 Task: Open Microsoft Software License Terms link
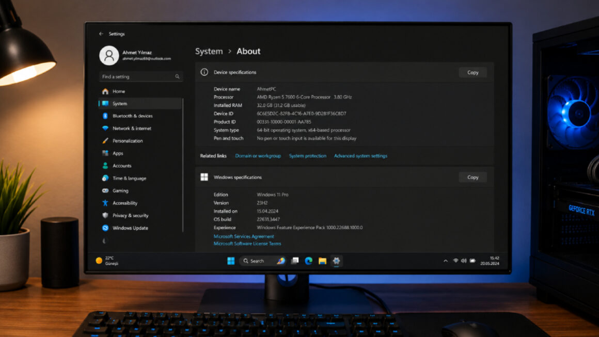pos(247,244)
